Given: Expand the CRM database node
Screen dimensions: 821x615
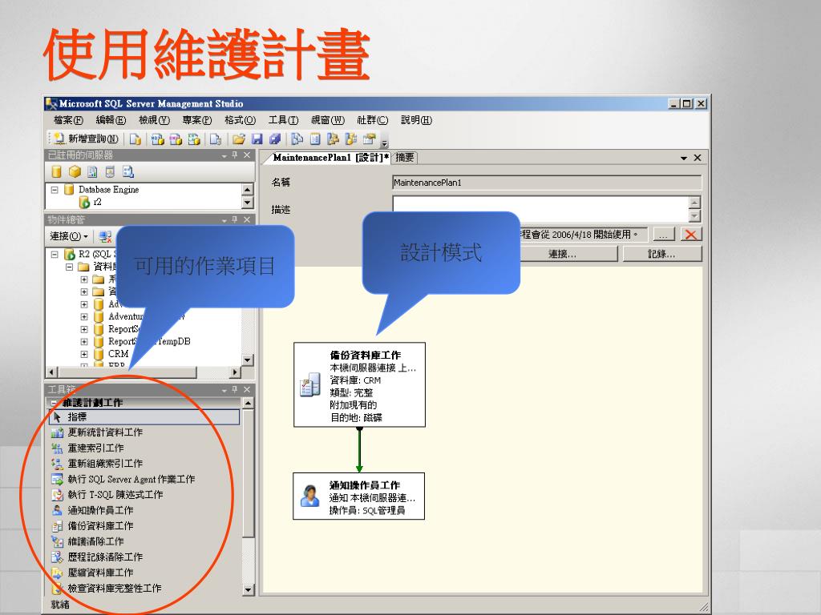Looking at the screenshot, I should [x=83, y=354].
